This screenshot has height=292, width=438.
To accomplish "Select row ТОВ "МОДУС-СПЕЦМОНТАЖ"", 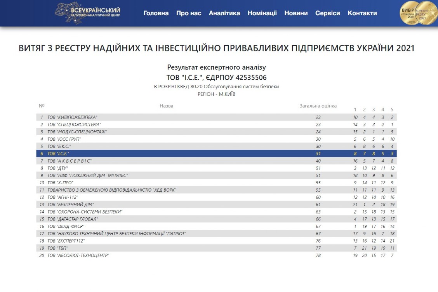I will pos(217,132).
